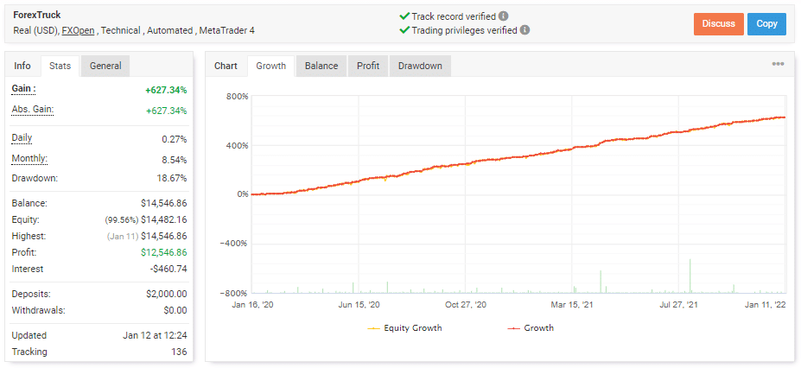
Task: Open the General tab
Action: 105,66
